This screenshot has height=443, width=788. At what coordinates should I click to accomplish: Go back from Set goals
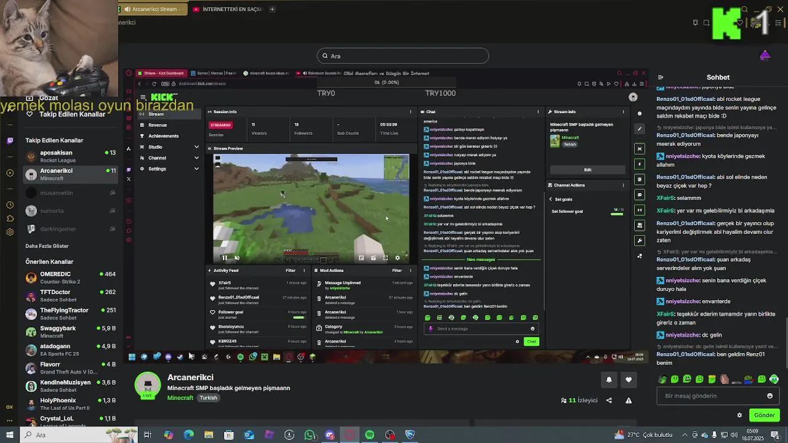[x=551, y=199]
